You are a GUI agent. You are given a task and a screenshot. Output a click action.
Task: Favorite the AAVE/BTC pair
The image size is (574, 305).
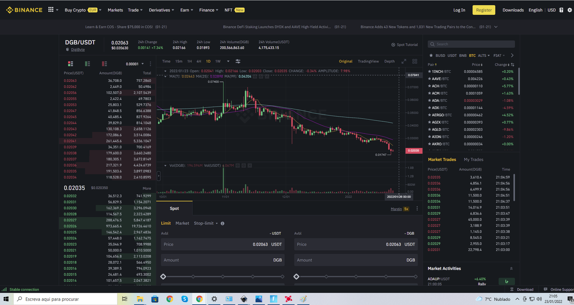(x=430, y=79)
